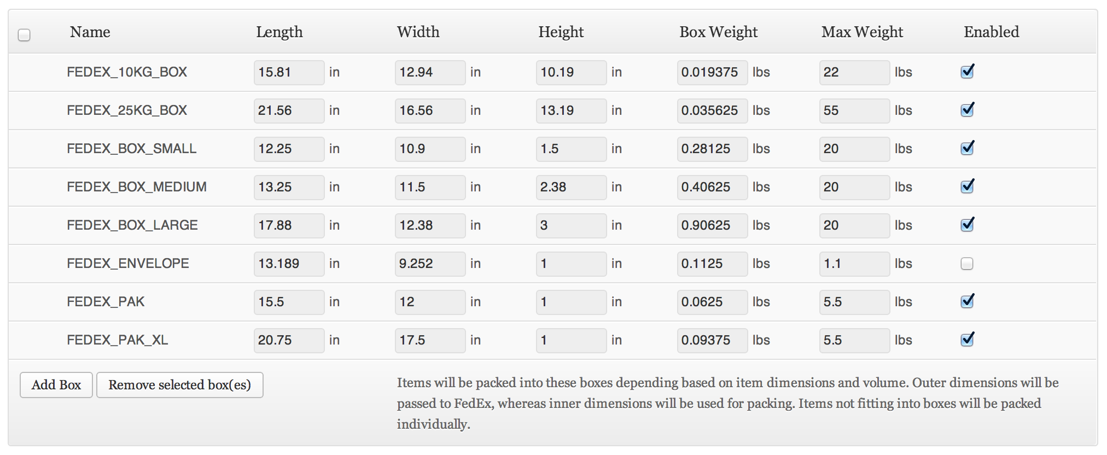Uncheck Enabled for FEDEX_10KG_BOX

coord(967,72)
